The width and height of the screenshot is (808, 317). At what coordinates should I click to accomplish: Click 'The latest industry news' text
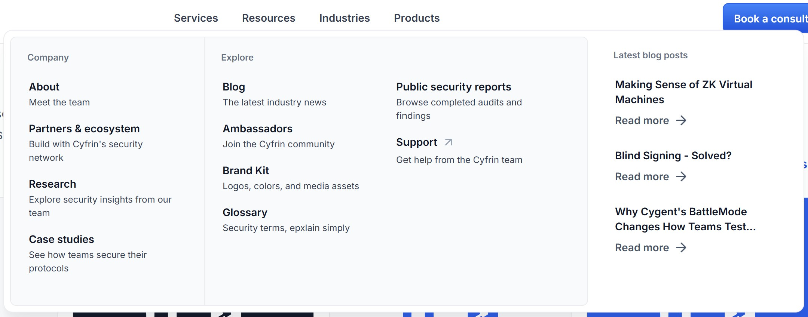tap(274, 102)
